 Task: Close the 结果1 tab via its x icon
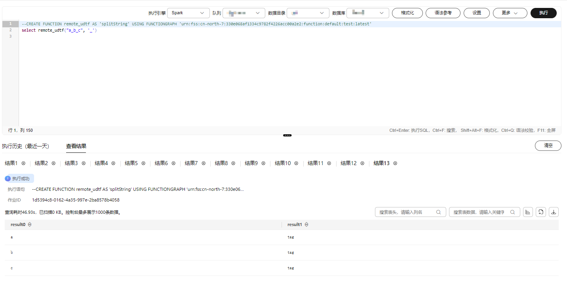23,163
